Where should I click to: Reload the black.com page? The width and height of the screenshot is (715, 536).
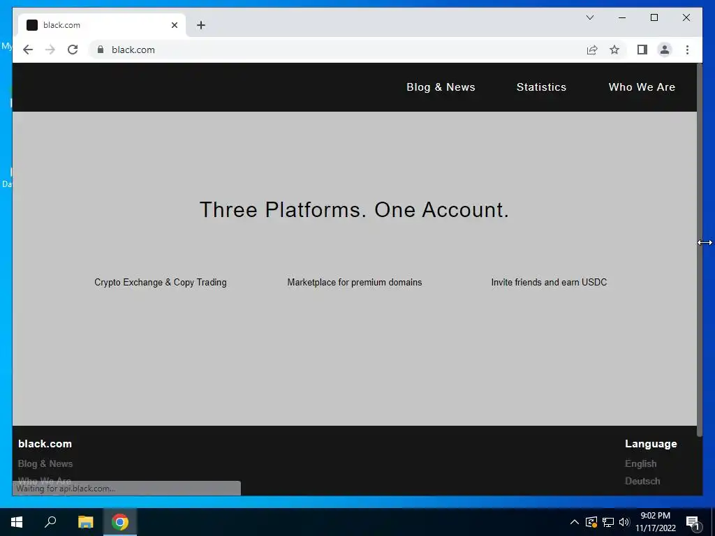(73, 50)
